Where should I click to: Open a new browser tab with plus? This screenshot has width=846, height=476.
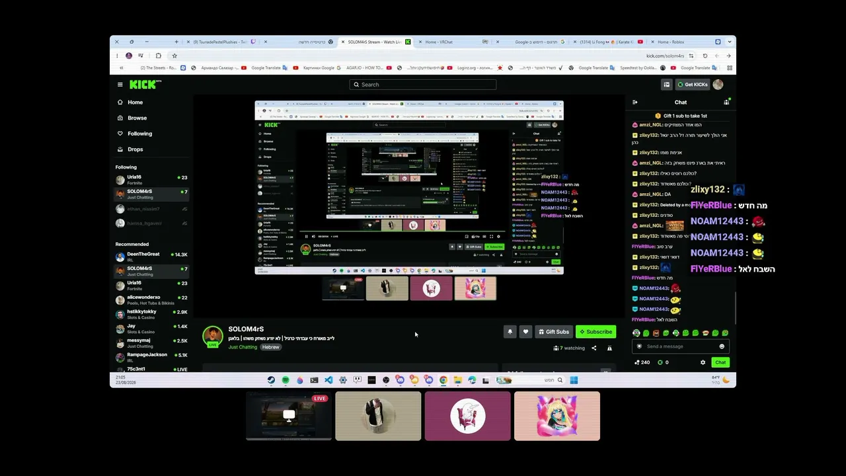click(x=176, y=42)
